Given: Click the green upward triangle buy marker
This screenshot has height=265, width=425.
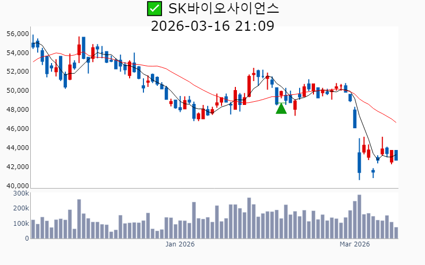Looking at the screenshot, I should [x=281, y=108].
